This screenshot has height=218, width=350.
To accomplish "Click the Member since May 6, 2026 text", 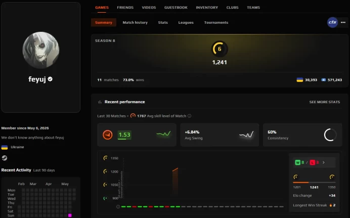I will 25,128.
